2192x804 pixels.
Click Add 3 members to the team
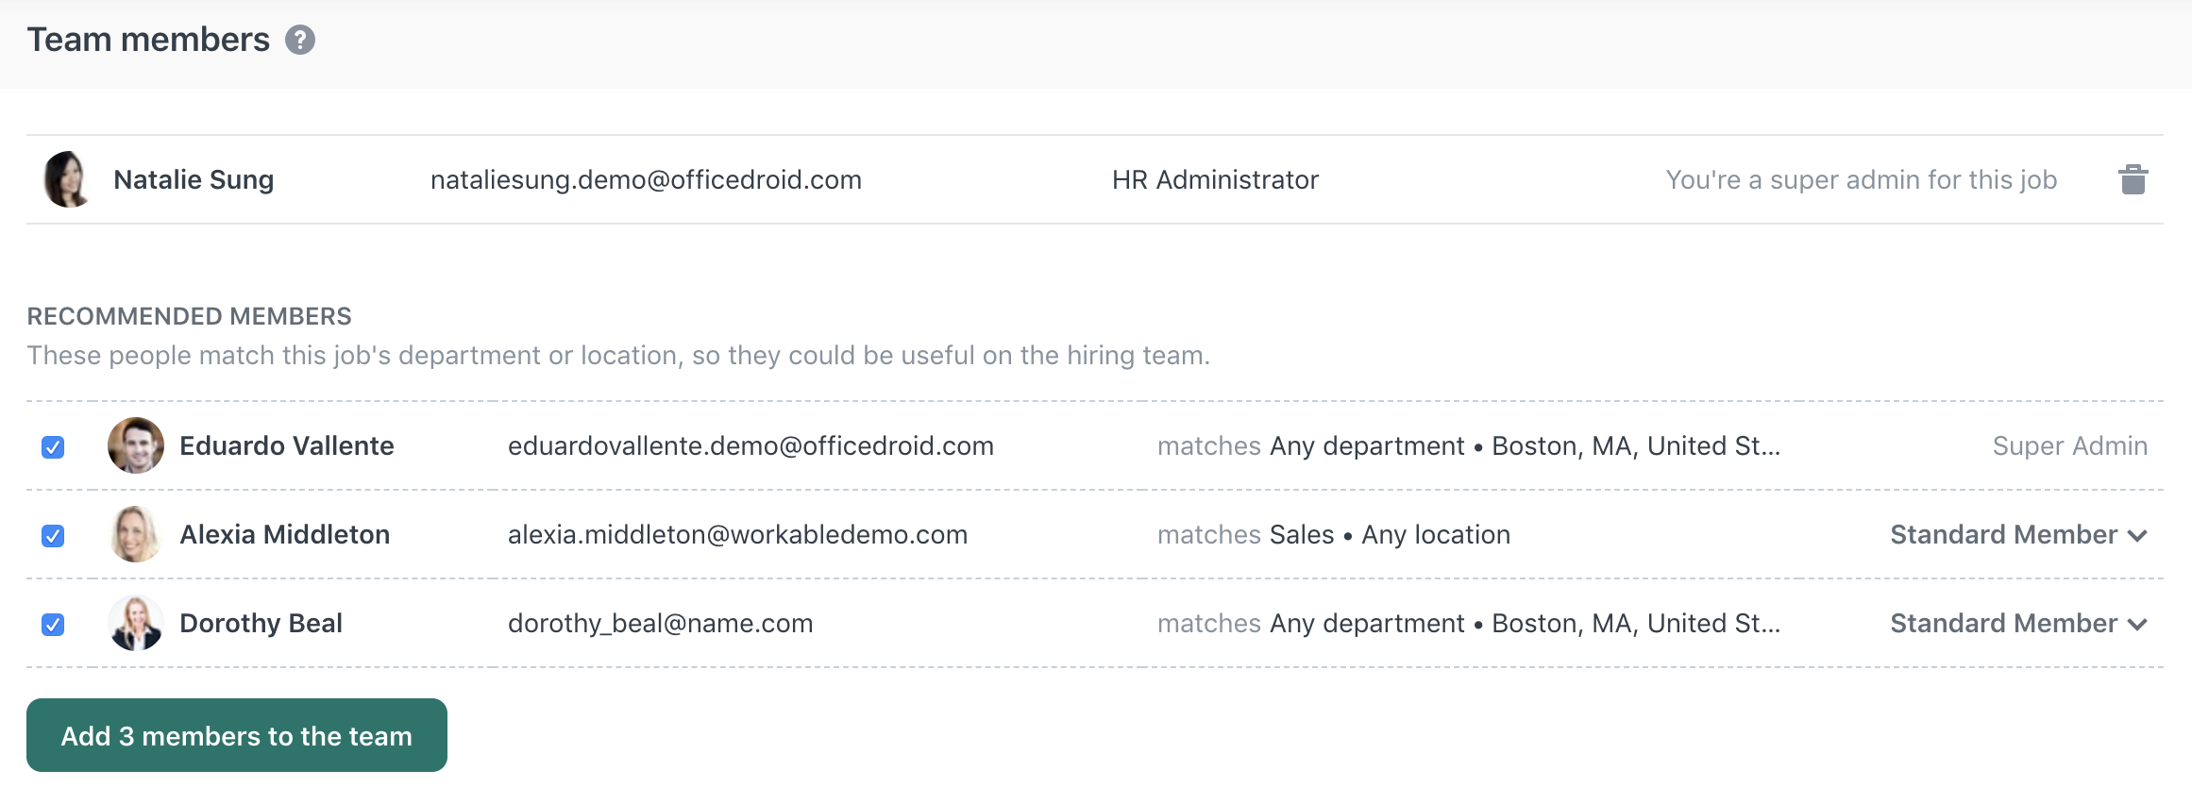pyautogui.click(x=237, y=735)
